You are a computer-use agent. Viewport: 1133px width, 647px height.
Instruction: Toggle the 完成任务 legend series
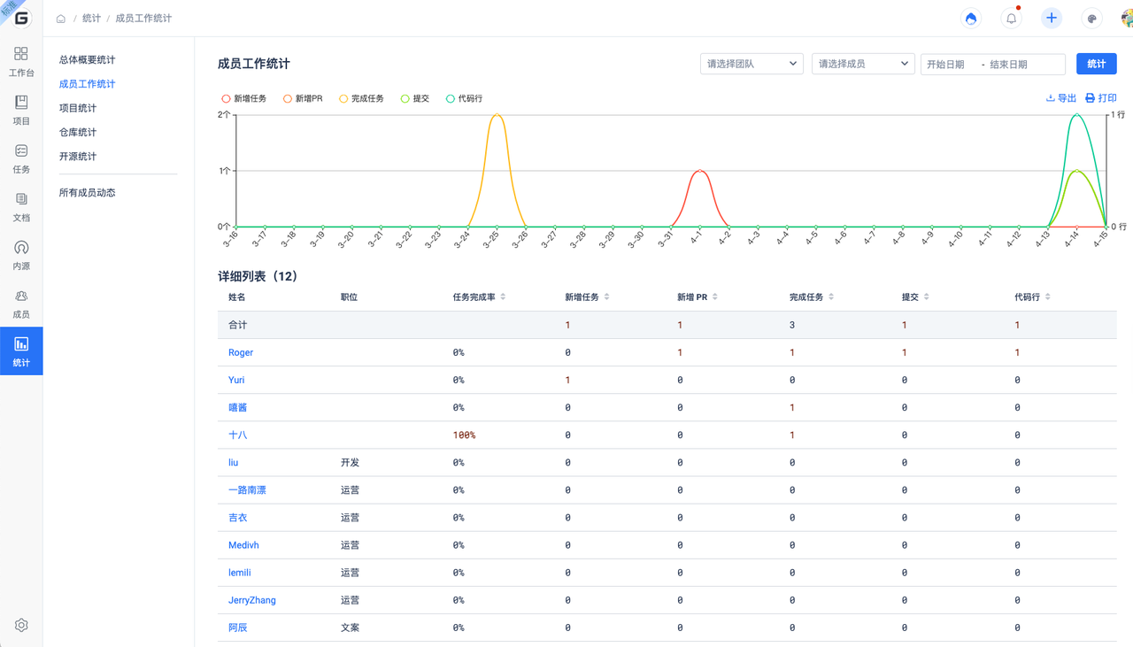pos(361,98)
